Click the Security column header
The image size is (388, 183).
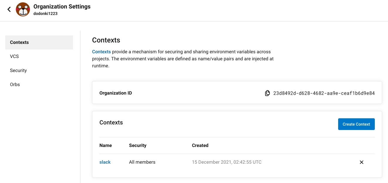click(x=138, y=145)
